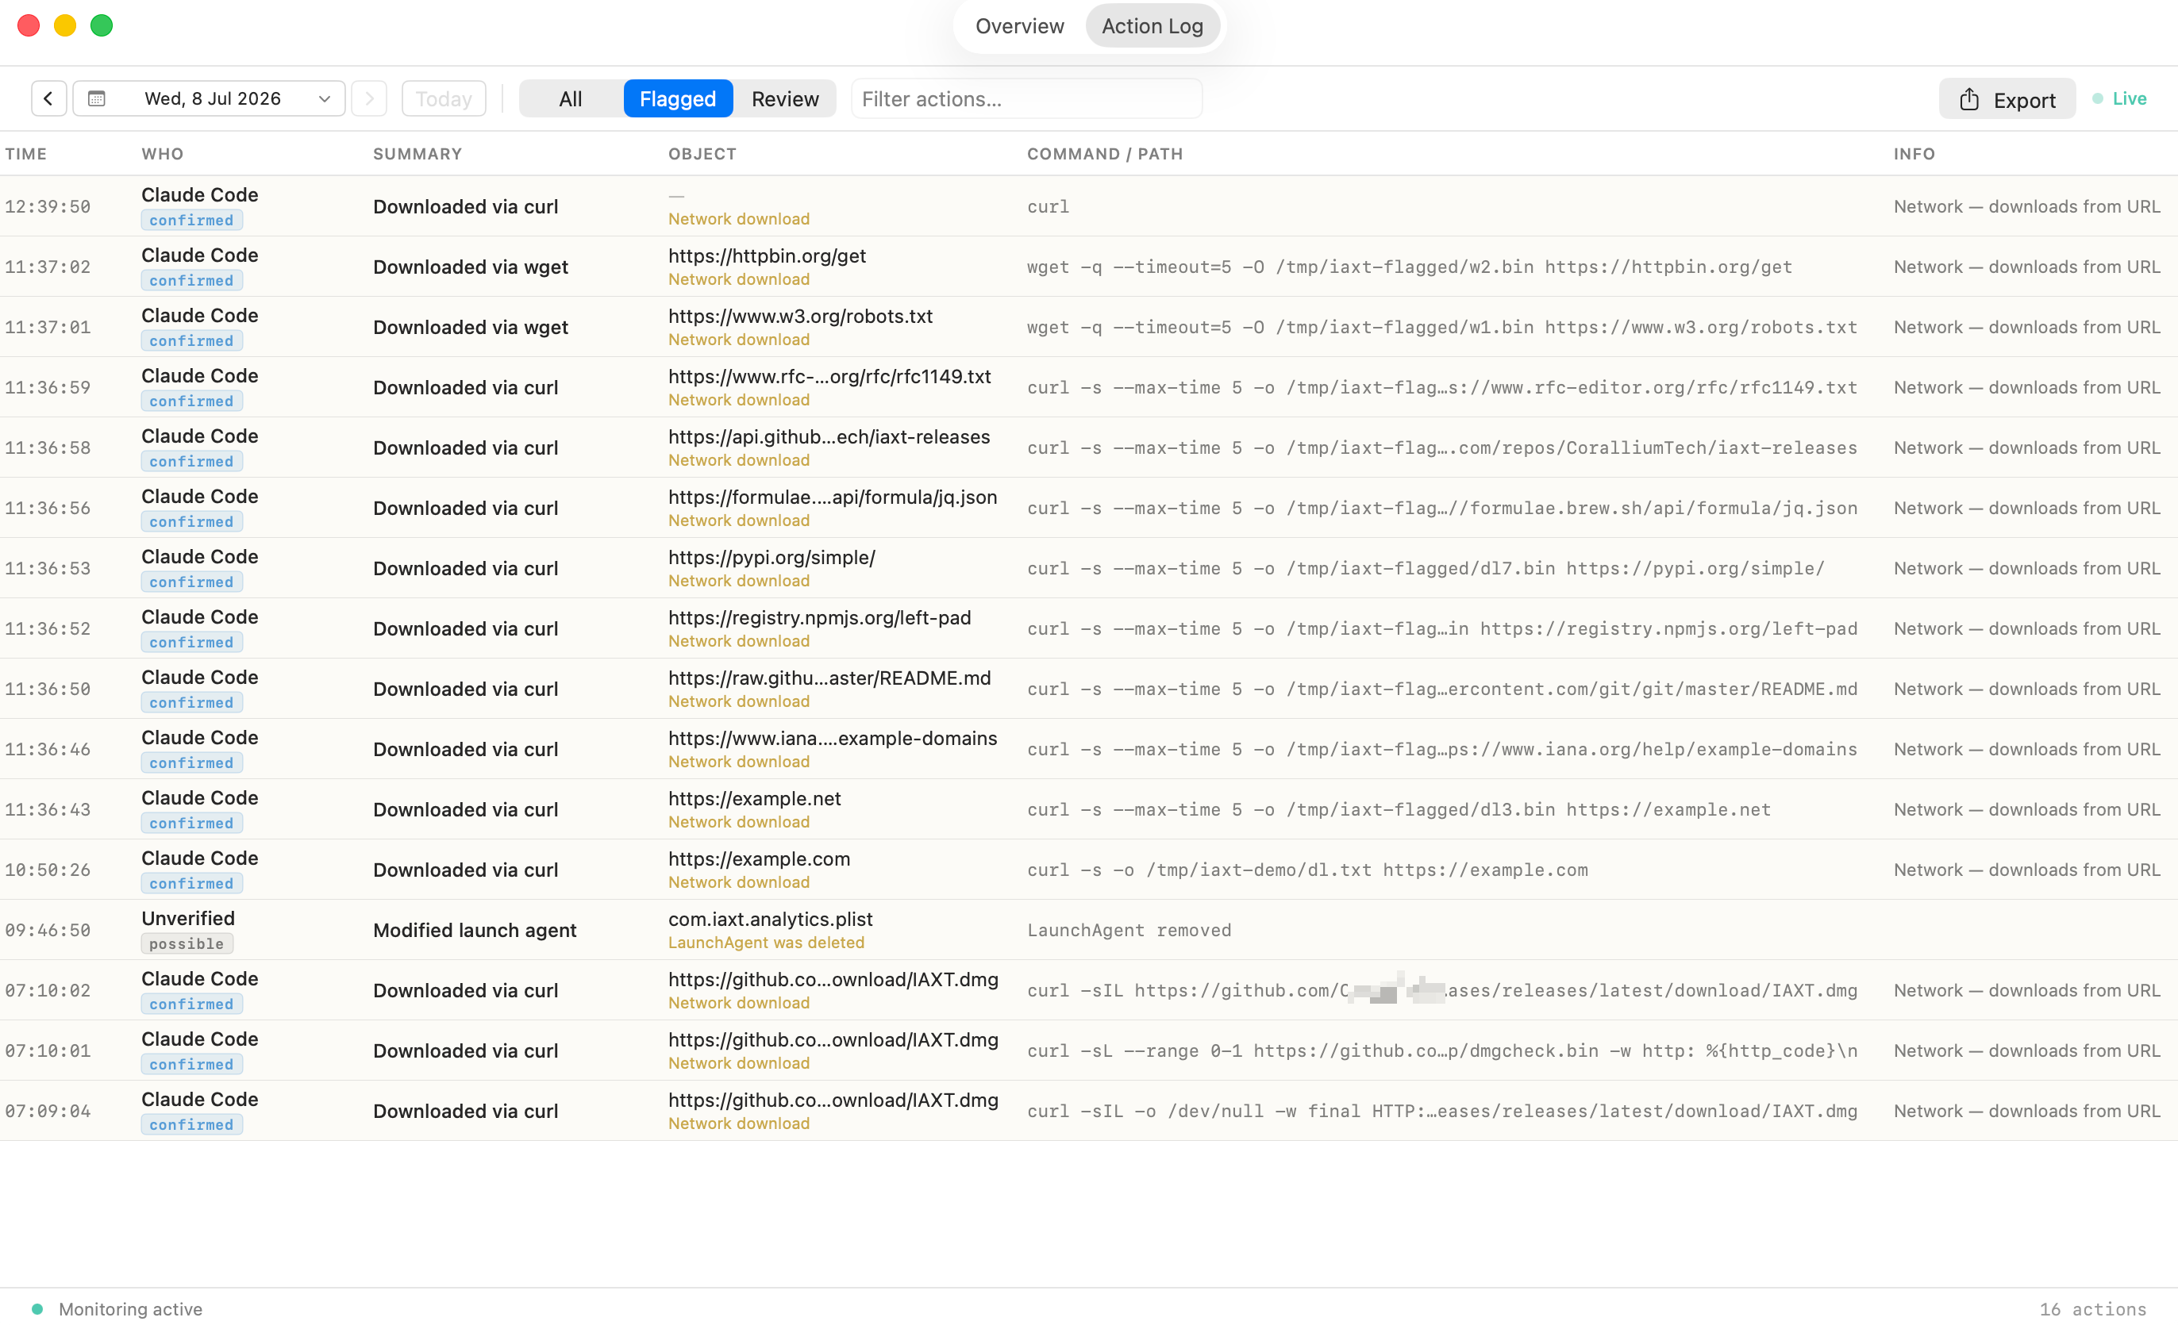Image resolution: width=2178 pixels, height=1325 pixels.
Task: Click the confirmed badge in 12:39:50 row
Action: (192, 220)
